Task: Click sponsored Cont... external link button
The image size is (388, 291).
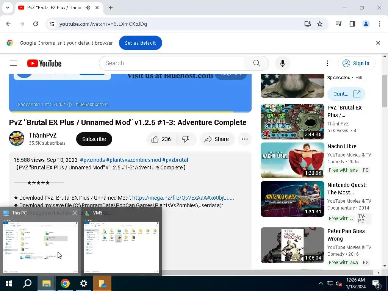Action: click(346, 94)
